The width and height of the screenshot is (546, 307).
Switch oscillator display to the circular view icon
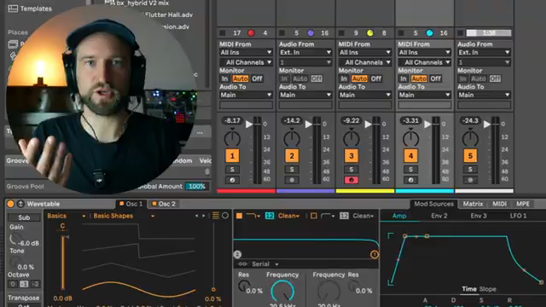pyautogui.click(x=225, y=216)
